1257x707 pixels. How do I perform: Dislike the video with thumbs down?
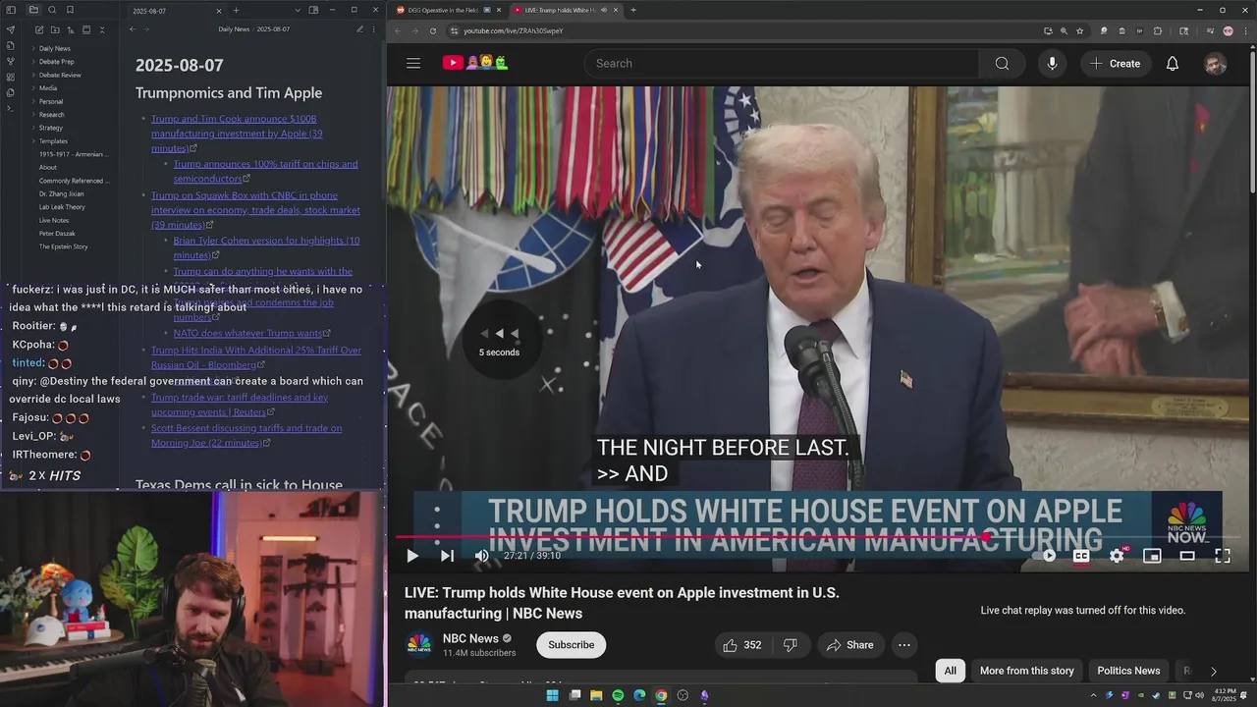791,645
